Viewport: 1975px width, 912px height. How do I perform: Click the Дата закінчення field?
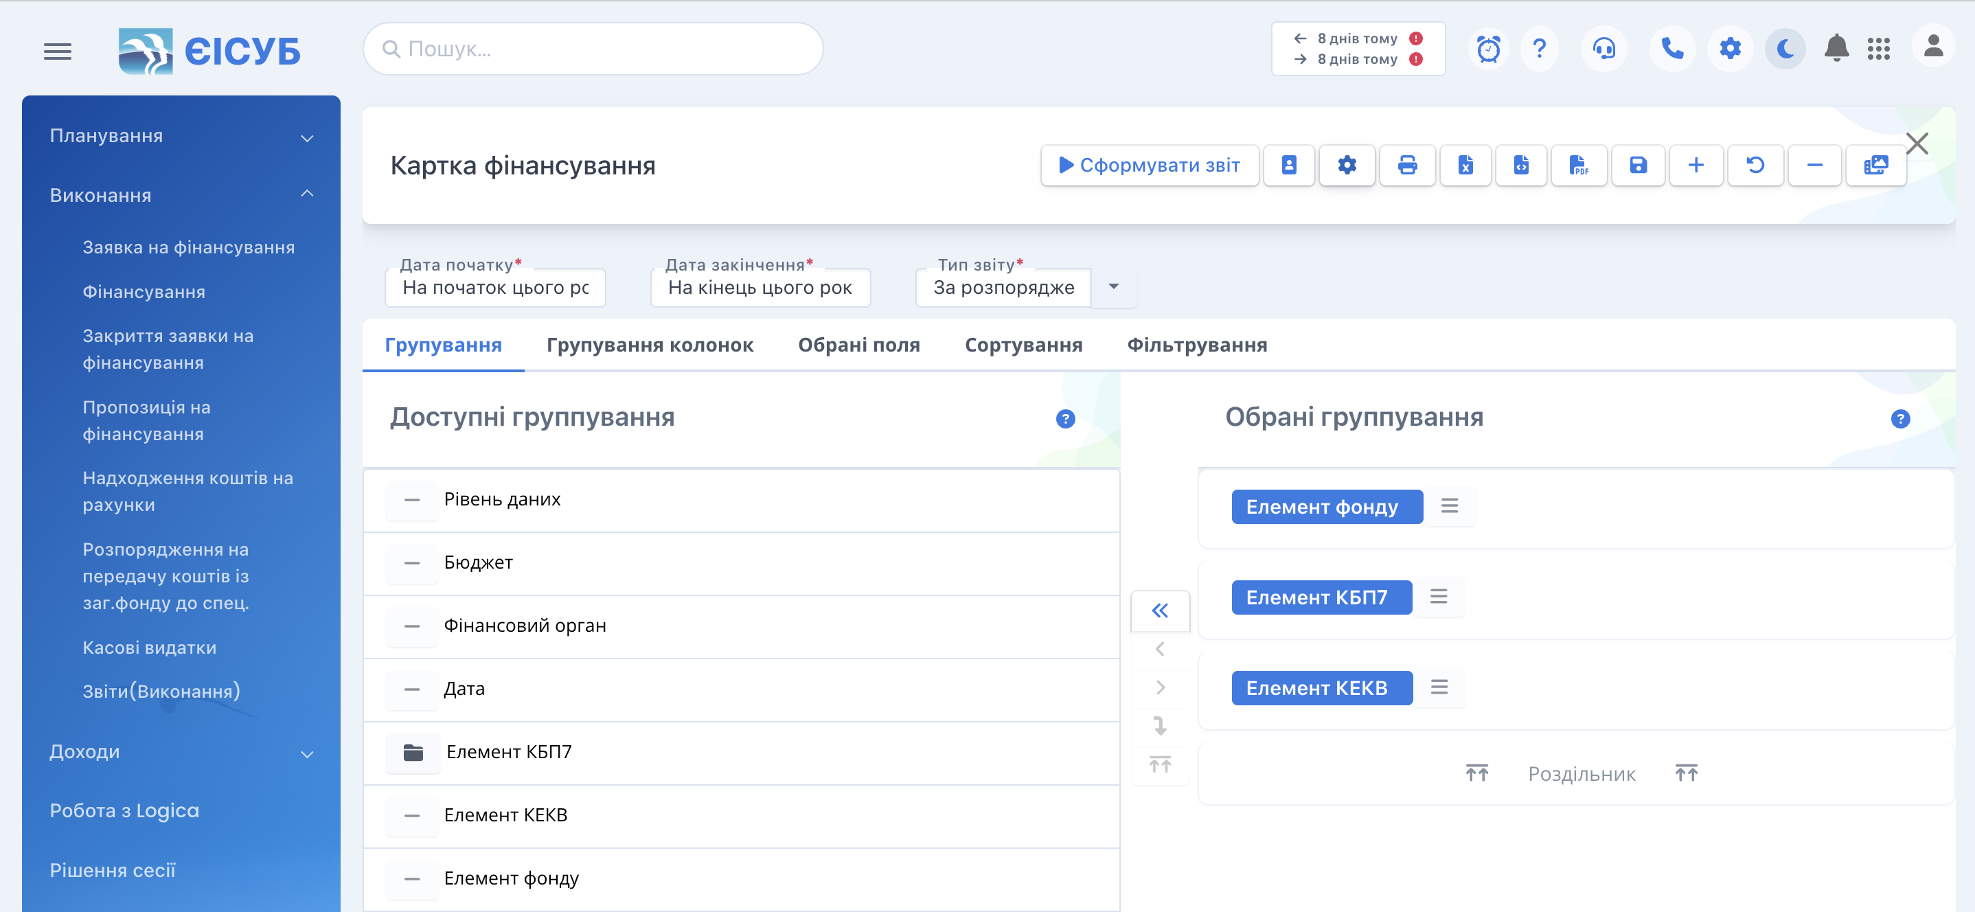(x=761, y=288)
